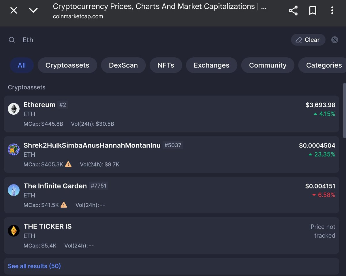Click the page title in browser header

point(160,6)
